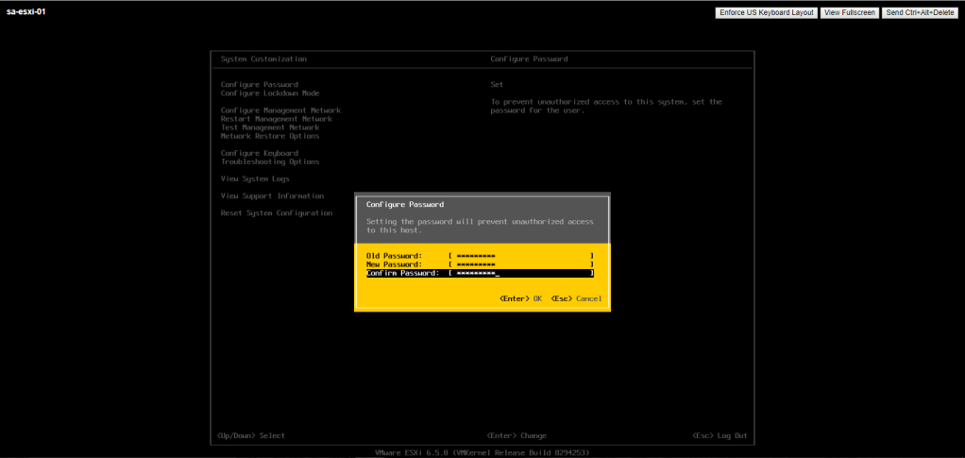Open Network Restore Options
This screenshot has width=965, height=458.
(270, 136)
